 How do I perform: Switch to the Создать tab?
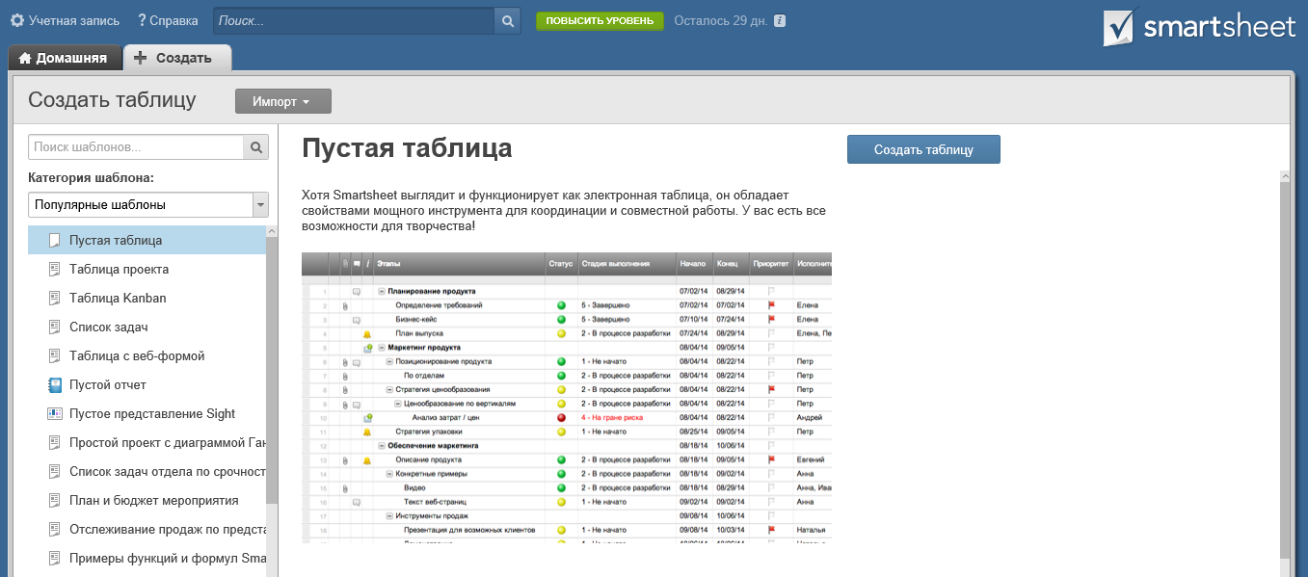176,58
